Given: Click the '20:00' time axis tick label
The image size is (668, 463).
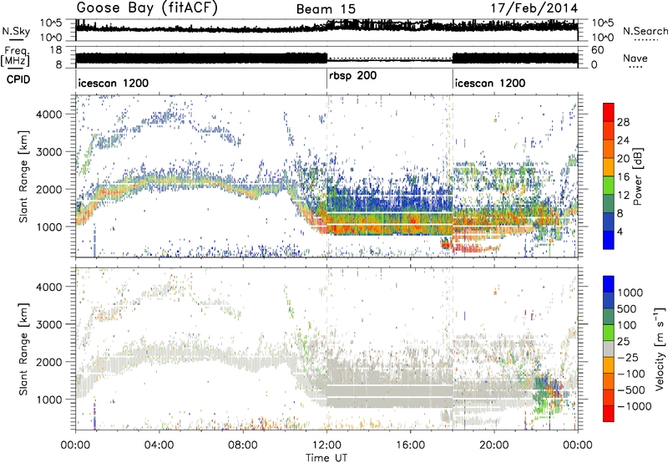Looking at the screenshot, I should pos(494,445).
